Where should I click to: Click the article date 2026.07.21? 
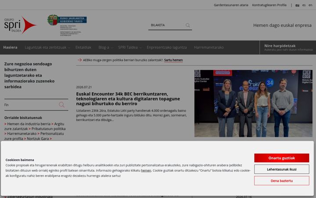tap(84, 87)
